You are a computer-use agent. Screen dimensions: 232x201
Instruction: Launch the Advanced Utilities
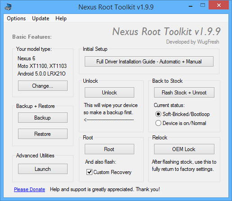click(43, 169)
